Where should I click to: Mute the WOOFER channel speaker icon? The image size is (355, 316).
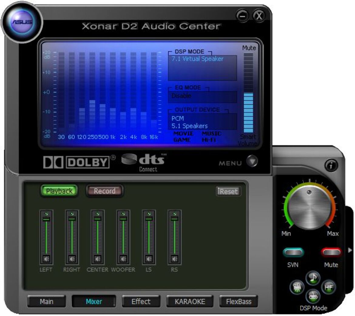coord(123,259)
